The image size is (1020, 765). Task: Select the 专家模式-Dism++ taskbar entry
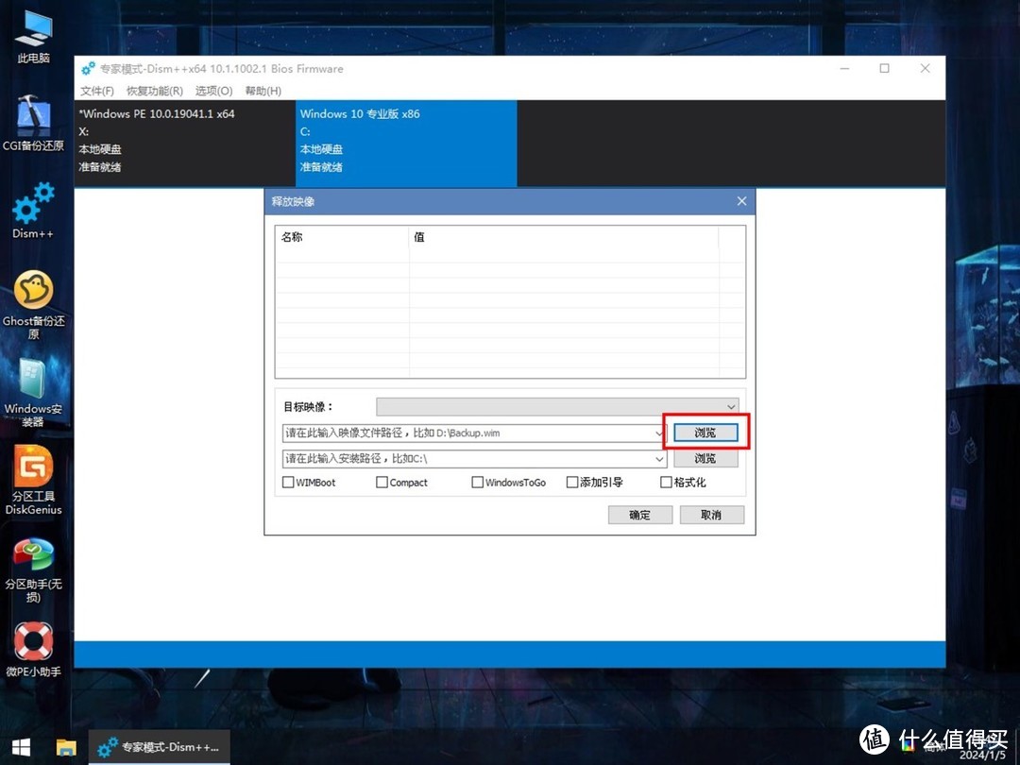(159, 747)
